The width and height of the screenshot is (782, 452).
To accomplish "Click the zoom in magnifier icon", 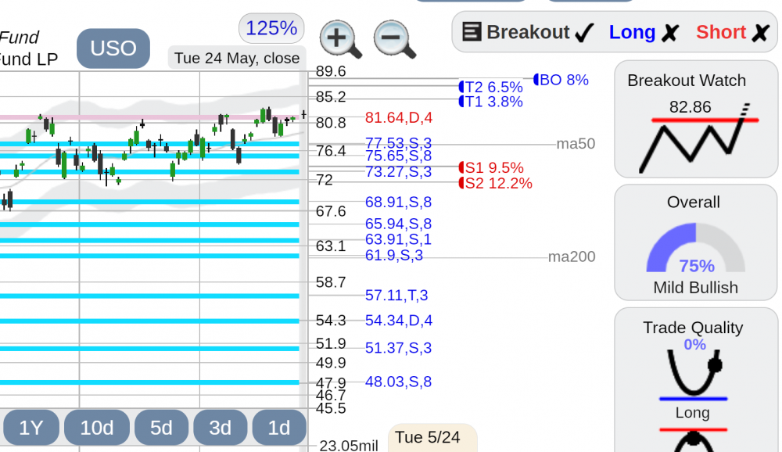I will tap(341, 39).
